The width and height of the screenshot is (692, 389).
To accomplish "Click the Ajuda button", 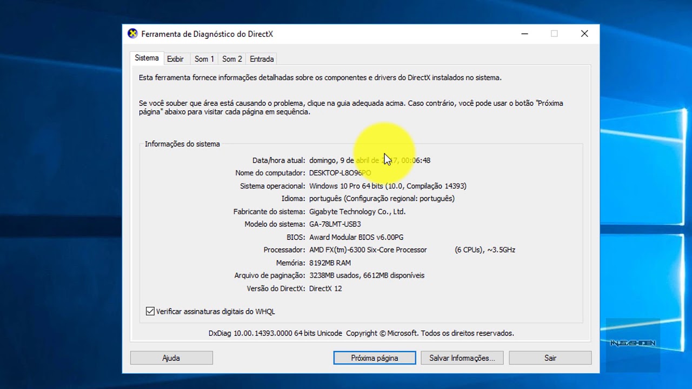I will (171, 358).
